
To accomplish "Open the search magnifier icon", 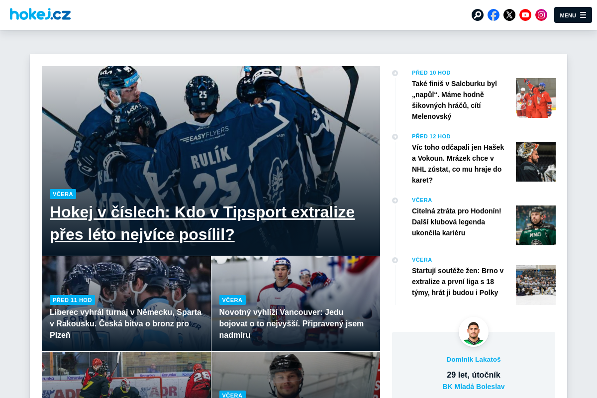I will point(478,15).
